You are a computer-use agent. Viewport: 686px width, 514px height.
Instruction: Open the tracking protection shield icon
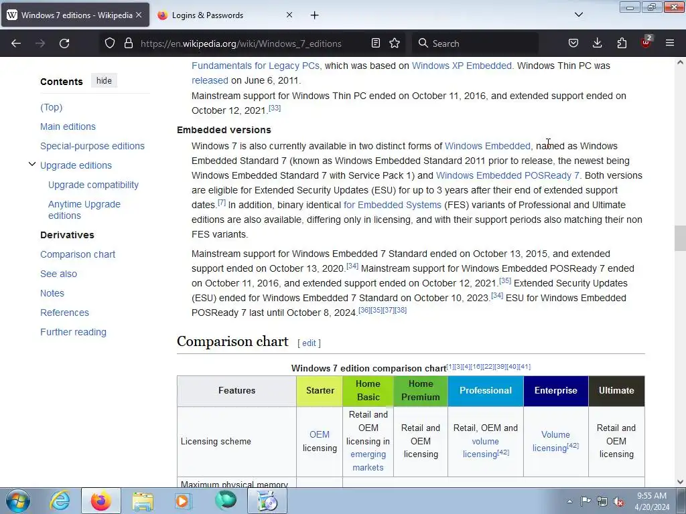coord(110,44)
